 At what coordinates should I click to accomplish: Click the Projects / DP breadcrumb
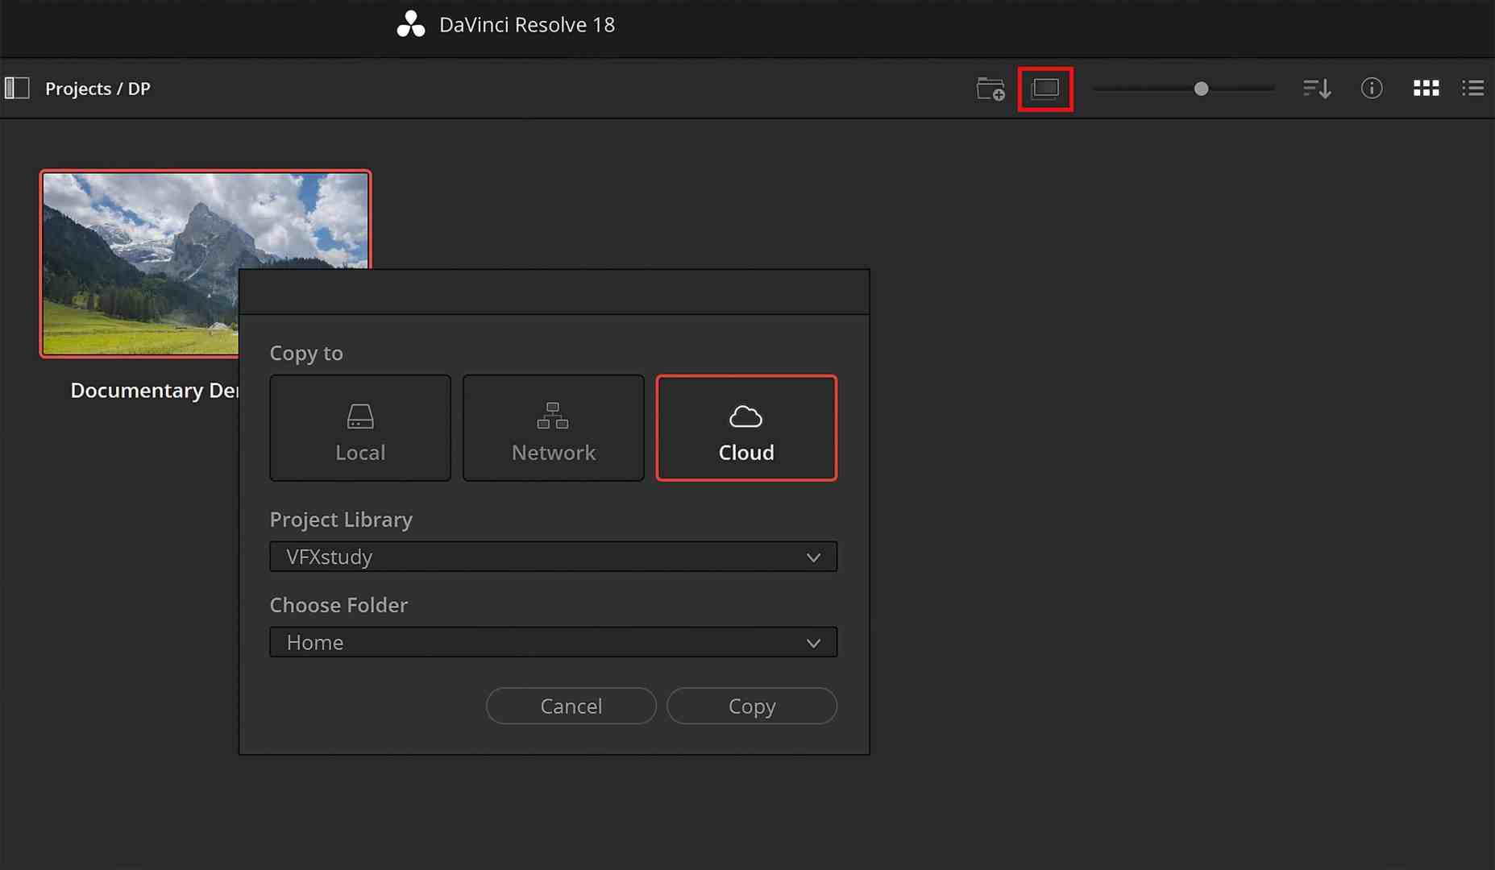coord(98,89)
